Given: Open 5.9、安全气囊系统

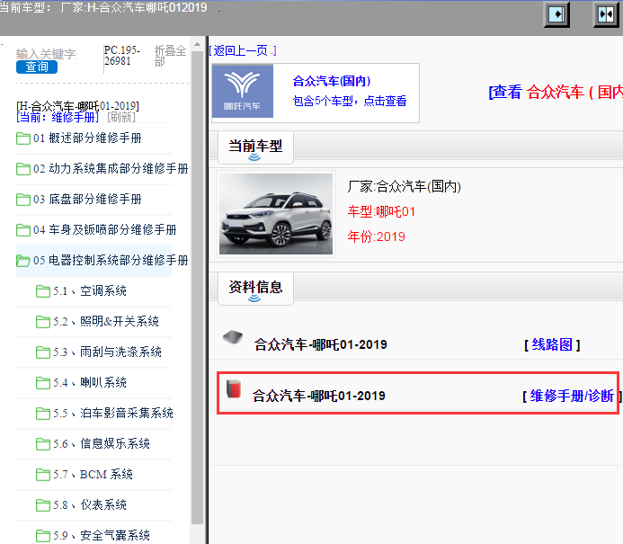Looking at the screenshot, I should point(102,536).
